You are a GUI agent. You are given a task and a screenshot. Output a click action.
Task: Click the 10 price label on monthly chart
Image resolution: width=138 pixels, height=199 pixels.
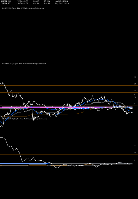[x=135, y=153]
